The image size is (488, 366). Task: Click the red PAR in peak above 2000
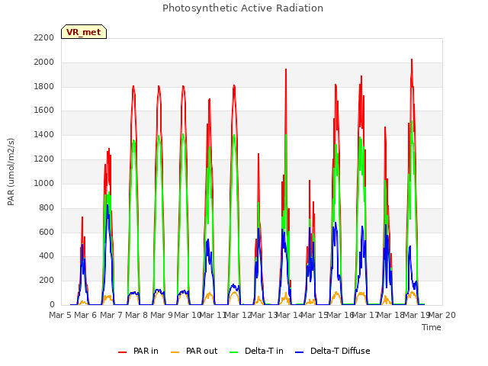(412, 59)
